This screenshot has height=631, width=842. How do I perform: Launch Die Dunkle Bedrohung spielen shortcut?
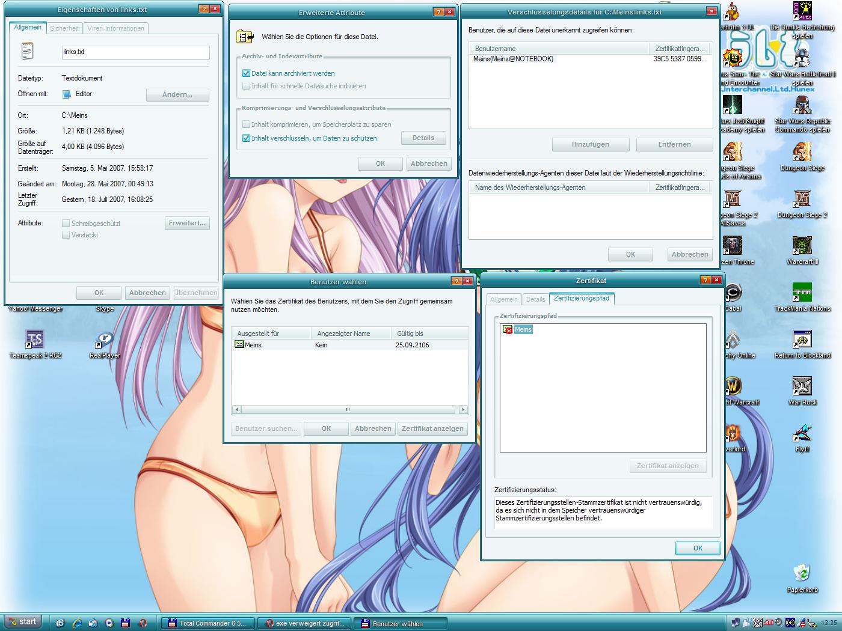802,20
